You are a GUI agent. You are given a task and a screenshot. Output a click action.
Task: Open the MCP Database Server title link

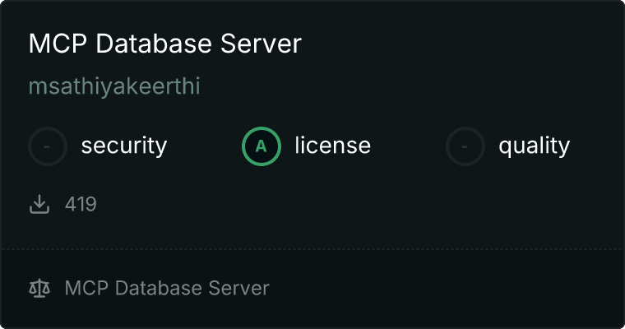tap(164, 44)
